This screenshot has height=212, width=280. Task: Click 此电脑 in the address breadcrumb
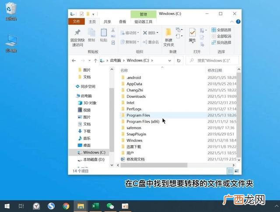pyautogui.click(x=115, y=61)
